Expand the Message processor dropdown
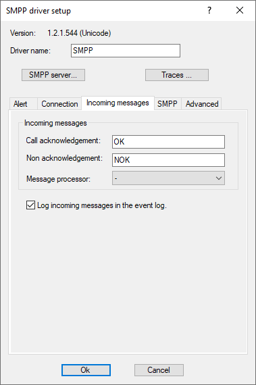256x385 pixels. (x=168, y=178)
